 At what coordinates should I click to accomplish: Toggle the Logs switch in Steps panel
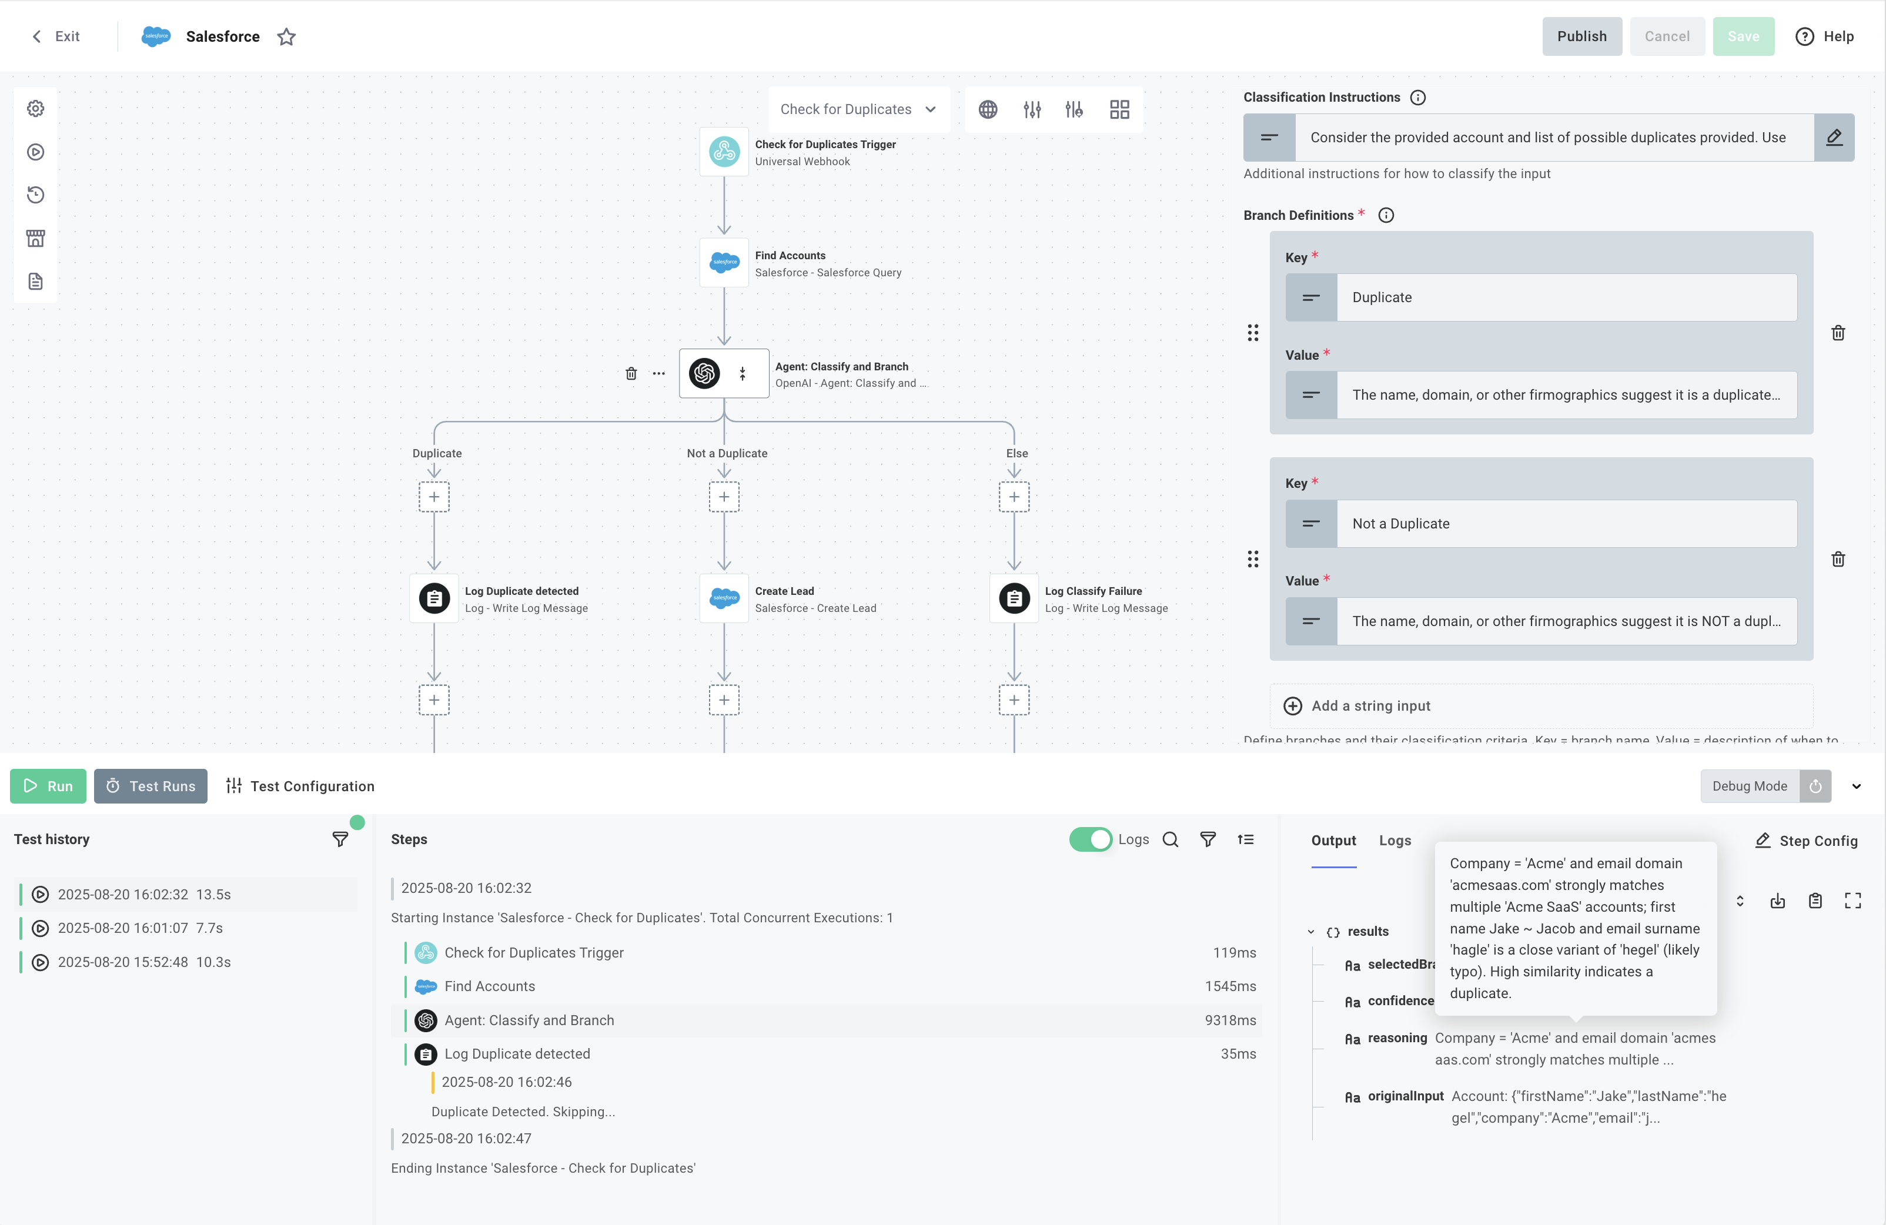click(1091, 839)
